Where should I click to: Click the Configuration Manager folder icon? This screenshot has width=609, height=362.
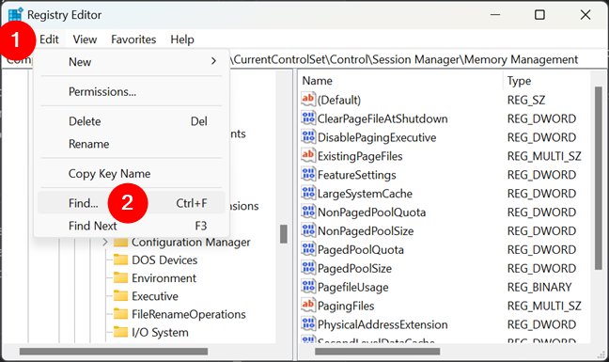(121, 243)
